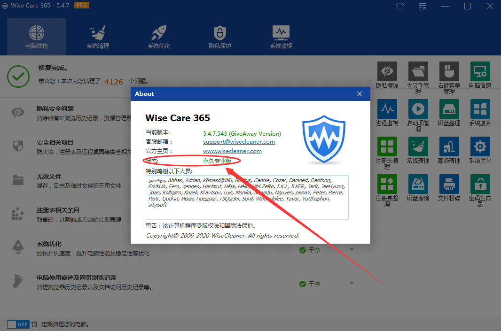Click the special thanks credits text box
Screen dimensions: 501x331
click(x=247, y=198)
